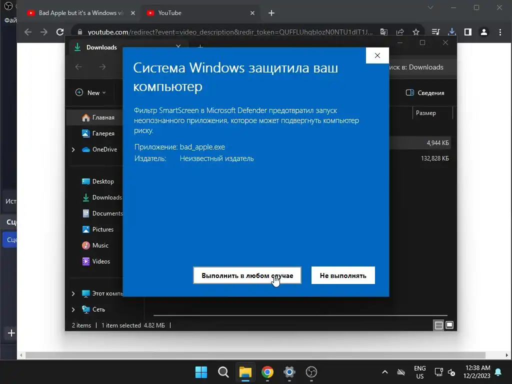
Task: Click the muted volume tray icon
Action: (451, 372)
